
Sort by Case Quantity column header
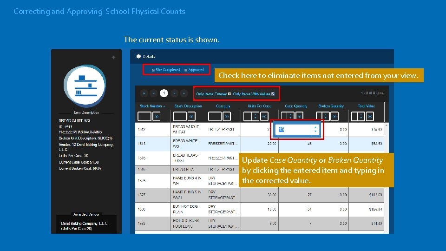(296, 106)
